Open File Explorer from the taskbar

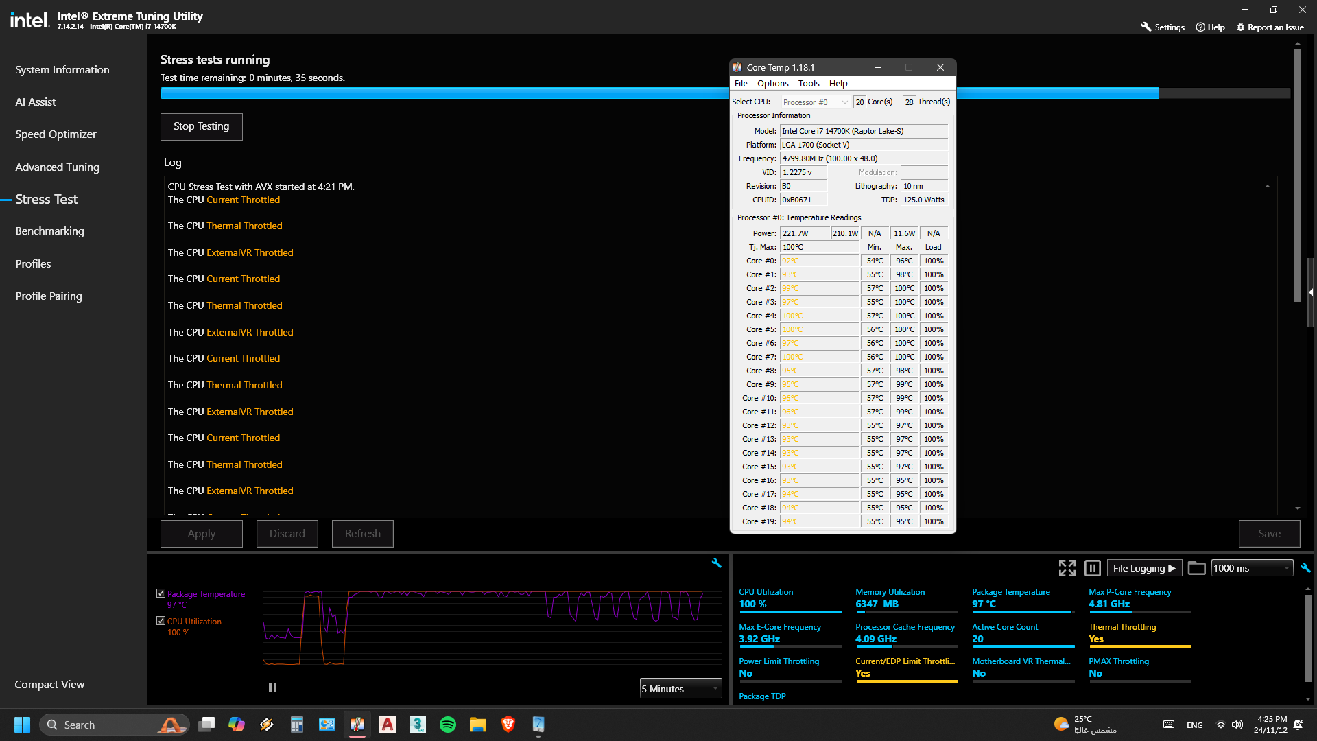click(478, 725)
